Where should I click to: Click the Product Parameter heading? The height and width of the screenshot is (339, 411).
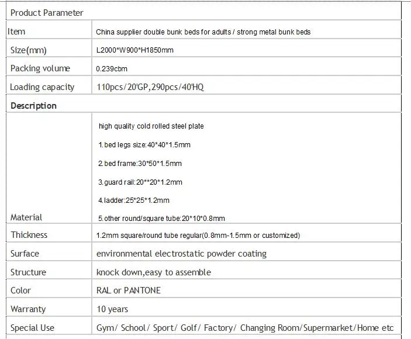47,13
